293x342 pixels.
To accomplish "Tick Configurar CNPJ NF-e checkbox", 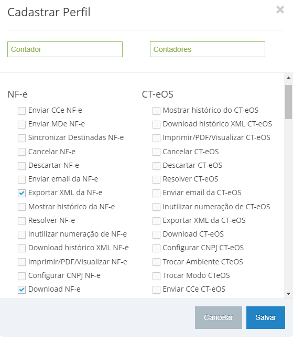I will (x=21, y=276).
